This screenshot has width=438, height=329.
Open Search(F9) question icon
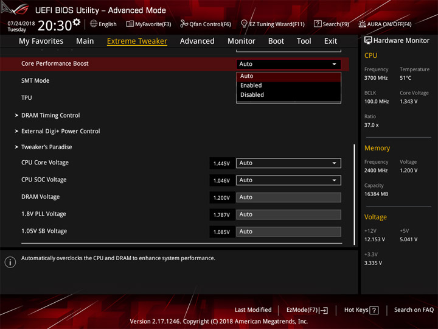318,24
